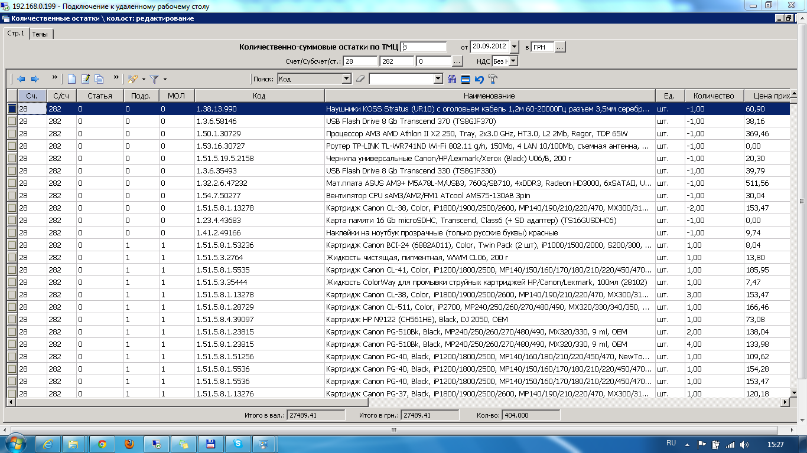Click the volume speaker tray icon

744,444
